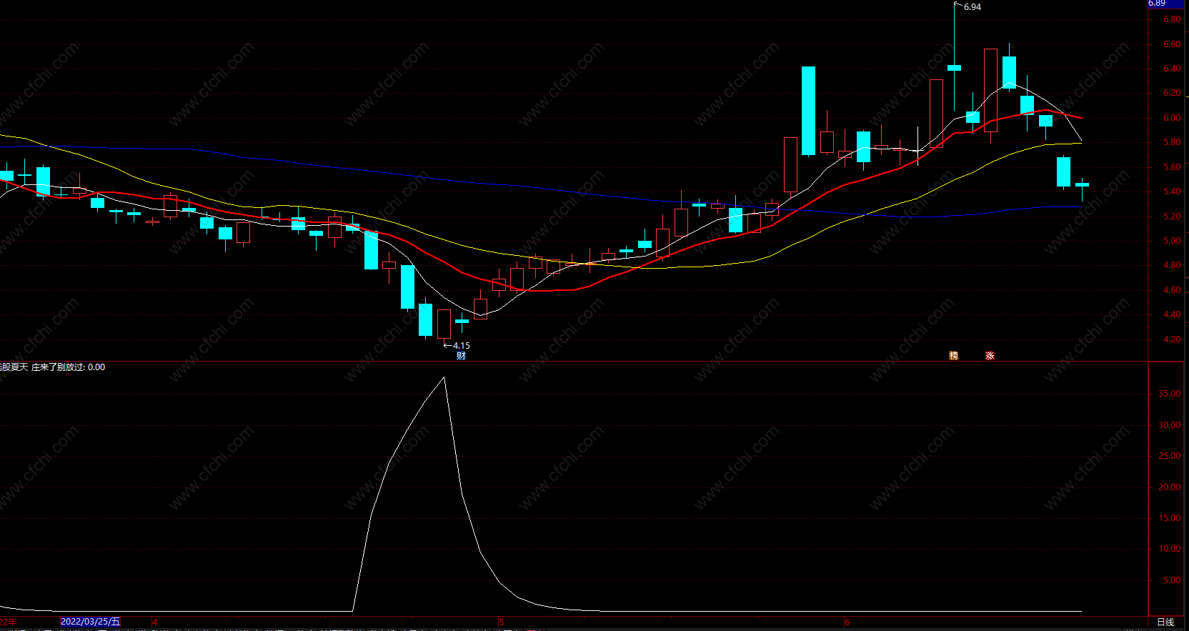The height and width of the screenshot is (631, 1189).
Task: Click the 35.00 indicator axis value
Action: pos(1170,394)
